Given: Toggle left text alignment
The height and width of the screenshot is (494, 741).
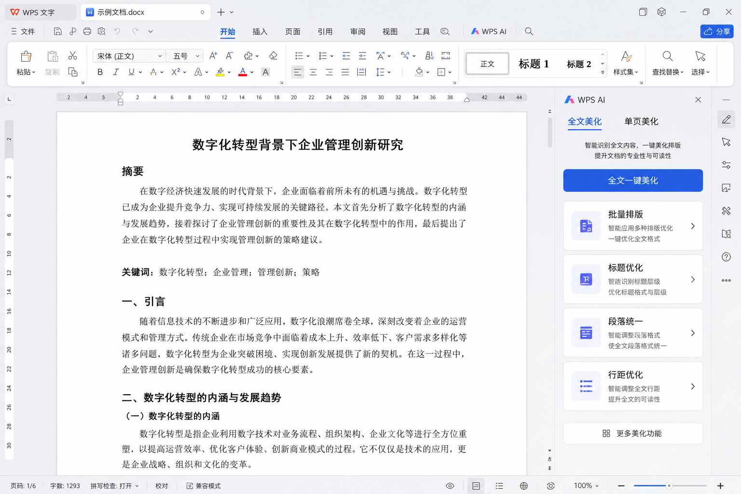Looking at the screenshot, I should coord(298,72).
